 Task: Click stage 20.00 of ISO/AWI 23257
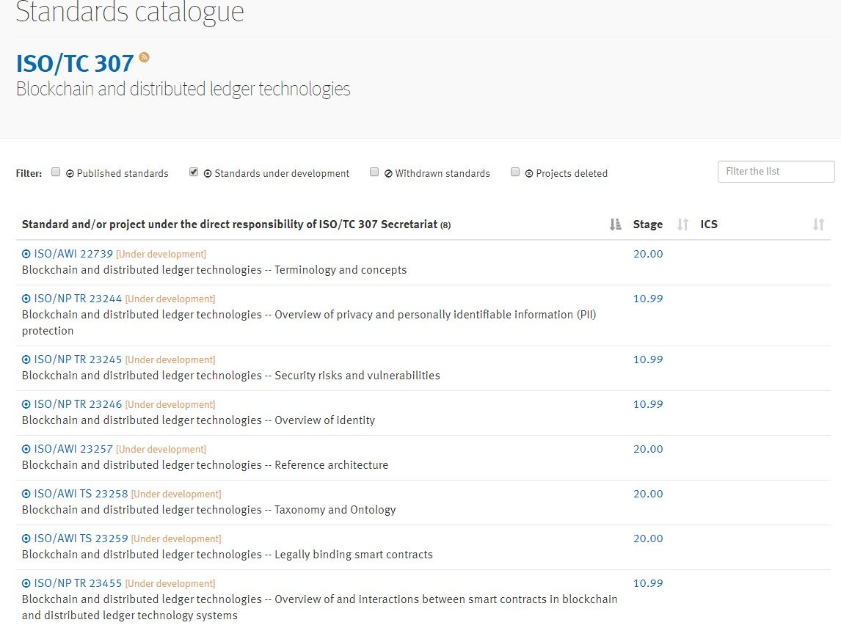coord(648,449)
